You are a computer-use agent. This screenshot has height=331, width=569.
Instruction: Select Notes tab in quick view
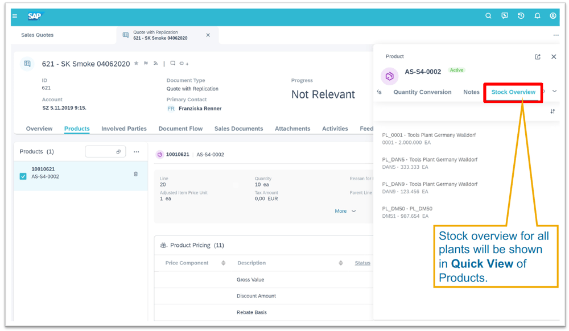coord(471,92)
